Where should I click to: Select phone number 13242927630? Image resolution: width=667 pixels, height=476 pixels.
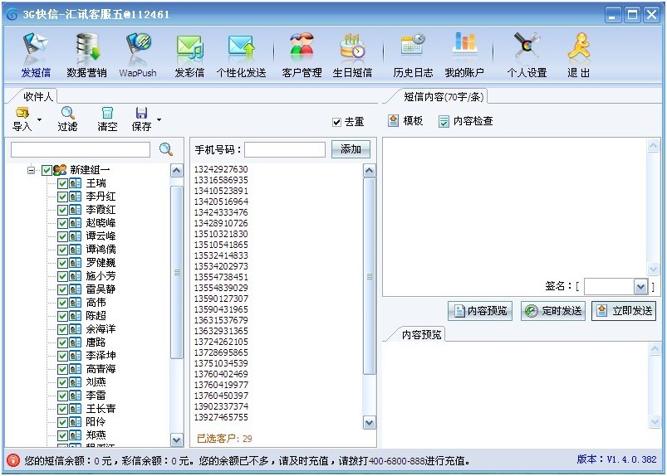tap(221, 169)
